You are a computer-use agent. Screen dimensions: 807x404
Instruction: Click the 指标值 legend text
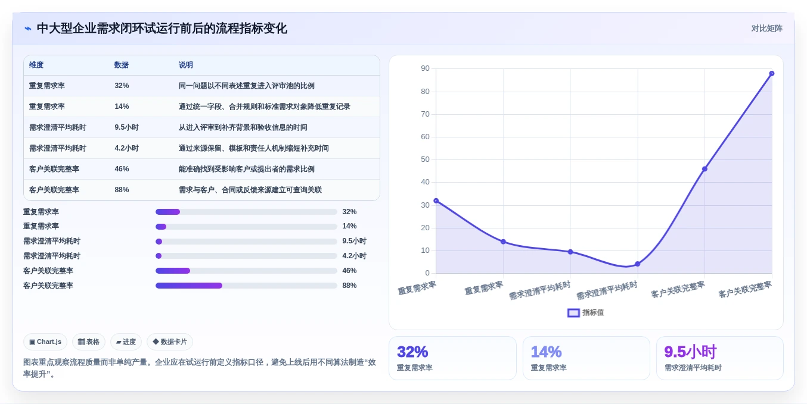coord(593,313)
